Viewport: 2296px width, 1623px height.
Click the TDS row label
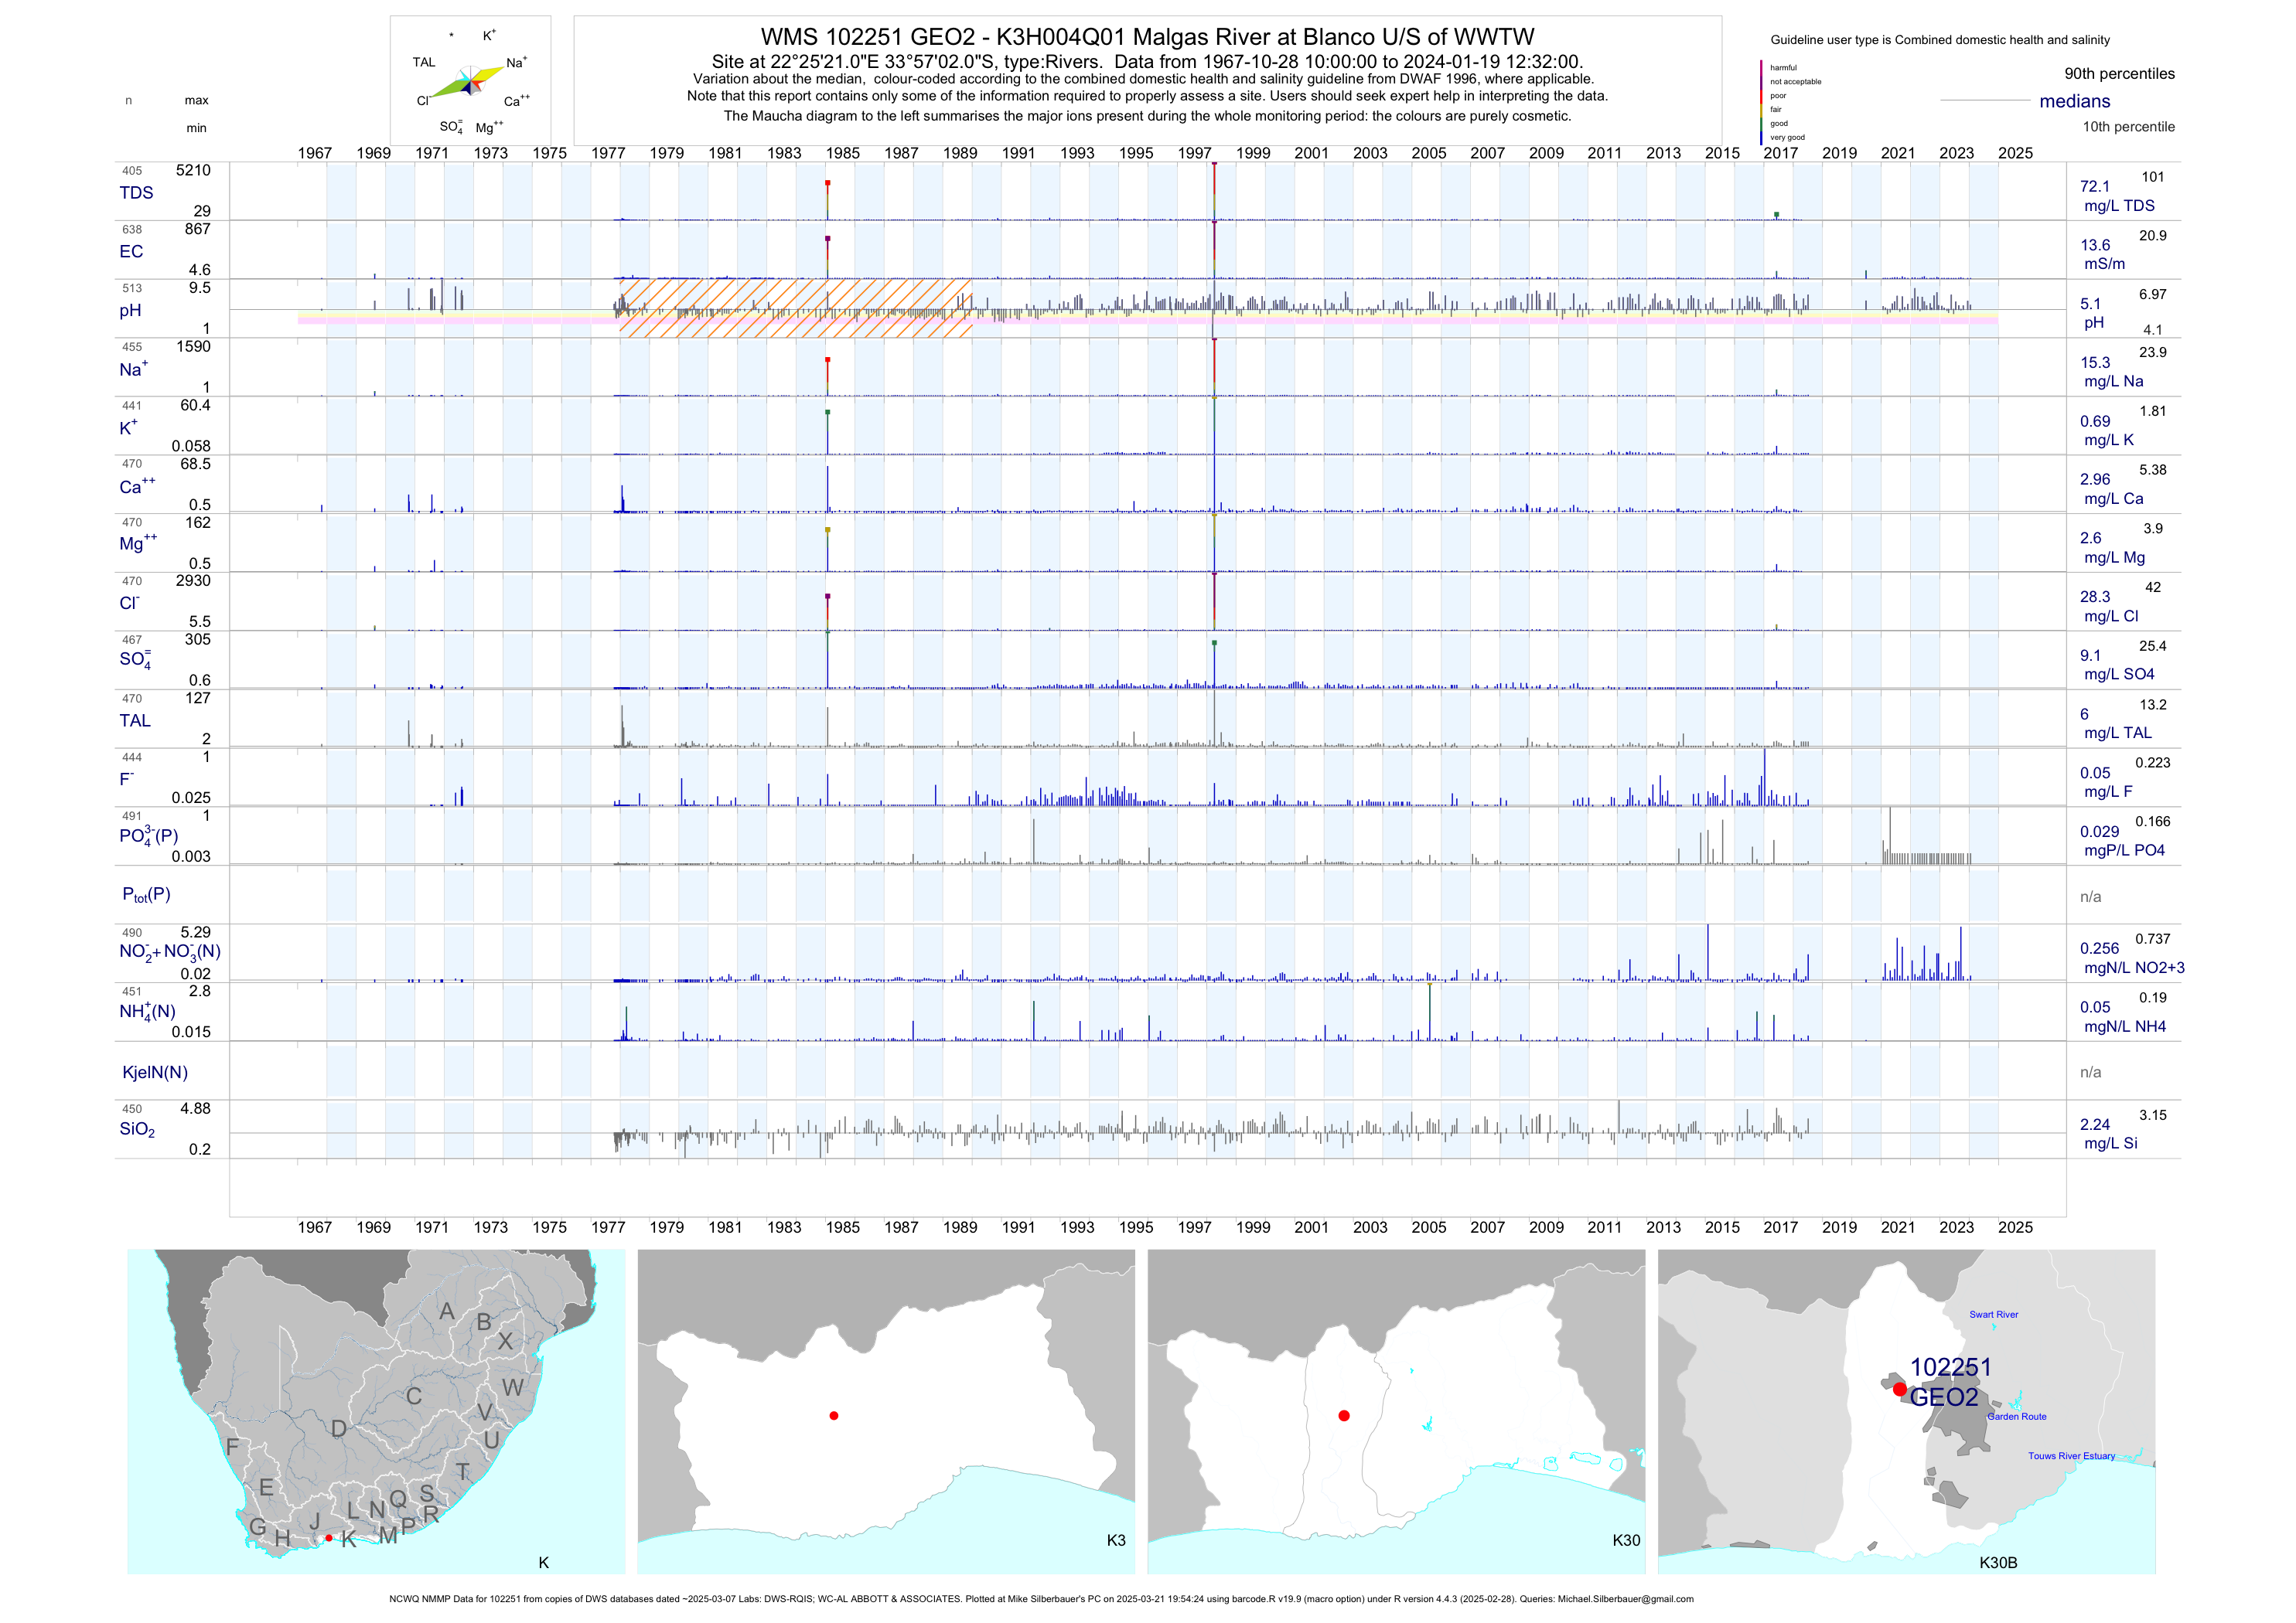136,193
